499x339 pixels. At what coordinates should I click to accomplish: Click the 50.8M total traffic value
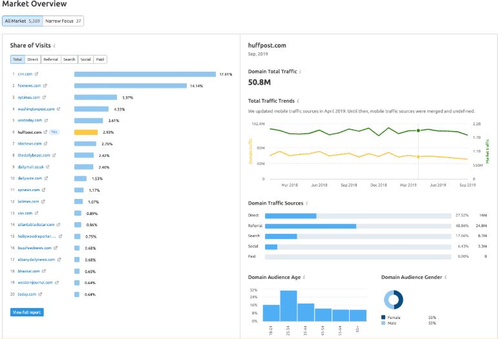[259, 83]
